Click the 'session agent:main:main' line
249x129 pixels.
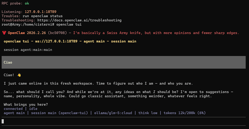click(28, 50)
